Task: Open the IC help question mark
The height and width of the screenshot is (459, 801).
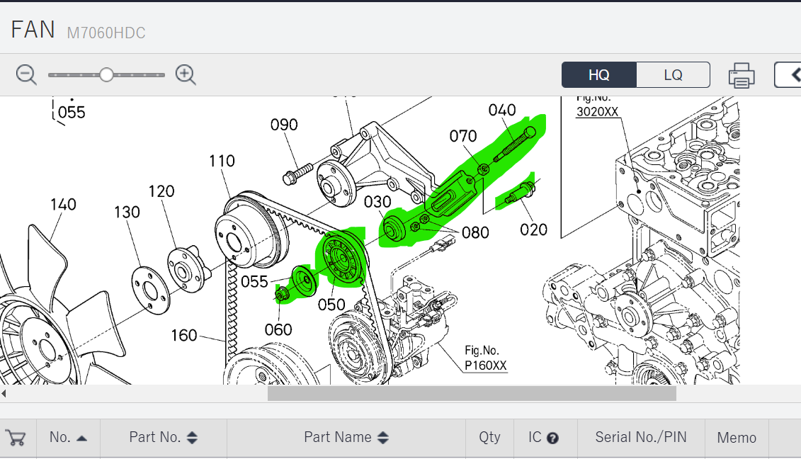Action: (552, 438)
